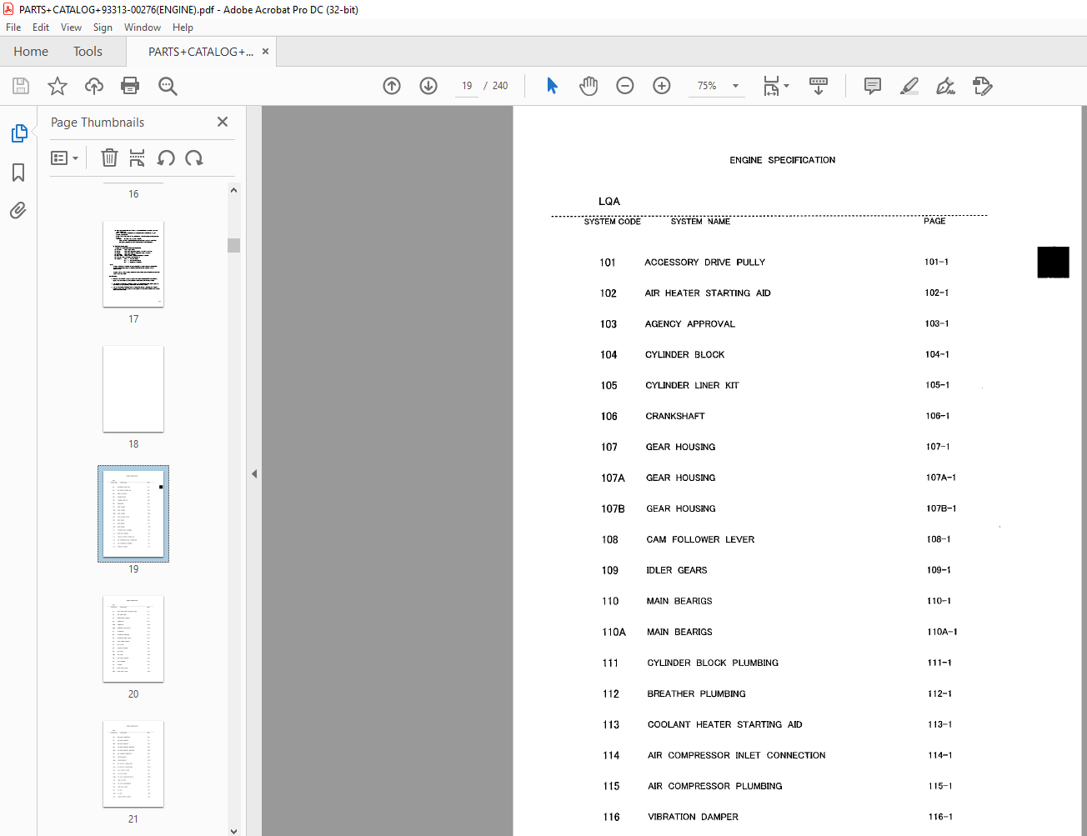Viewport: 1087px width, 836px height.
Task: Click the CAM FOLLOWER LEVER entry
Action: coord(700,539)
